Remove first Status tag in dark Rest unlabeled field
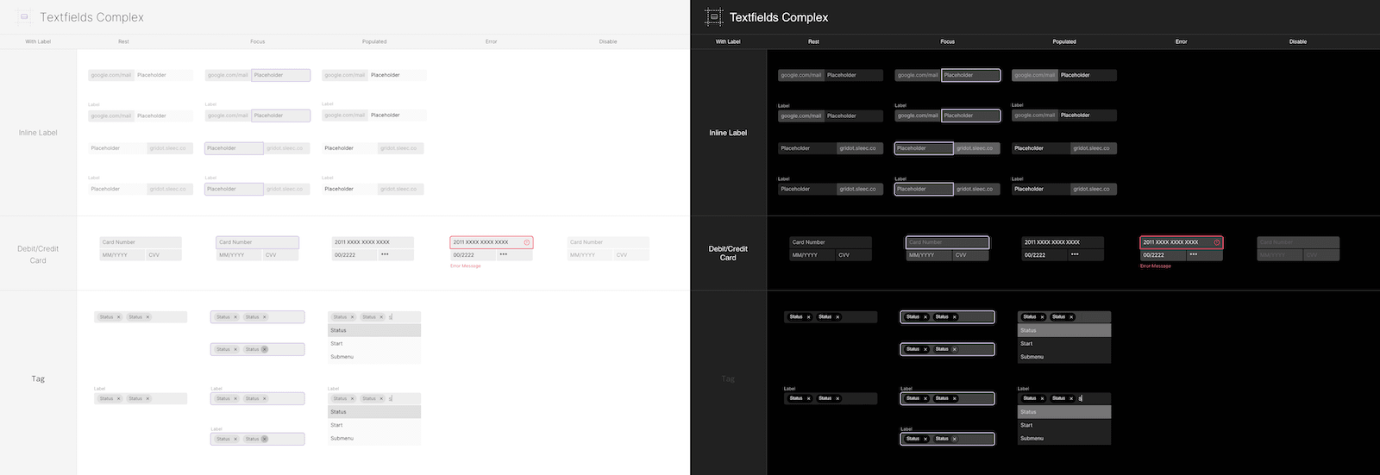This screenshot has width=1380, height=475. pos(808,317)
